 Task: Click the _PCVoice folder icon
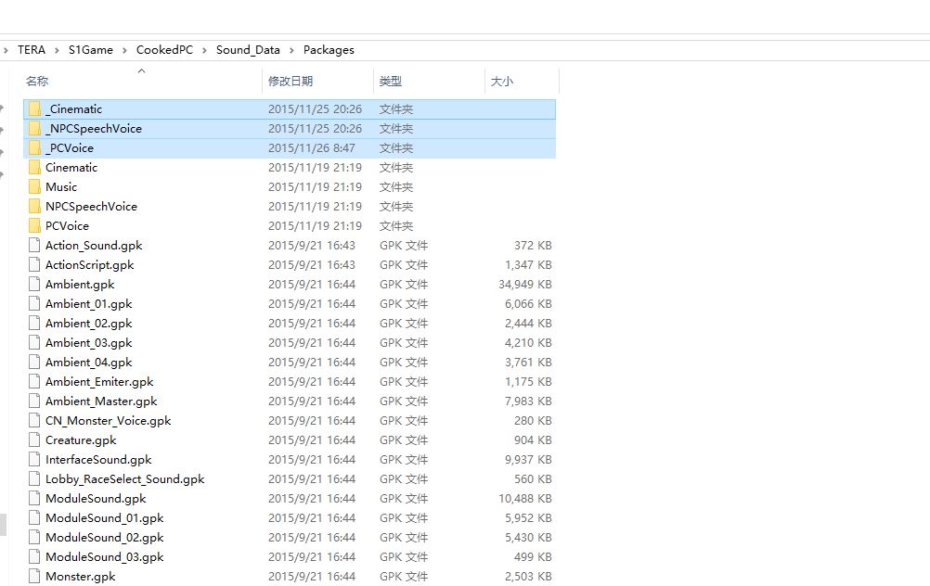tap(34, 148)
